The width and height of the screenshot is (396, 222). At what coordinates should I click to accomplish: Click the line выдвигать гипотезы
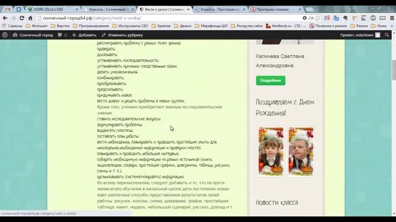(x=115, y=130)
